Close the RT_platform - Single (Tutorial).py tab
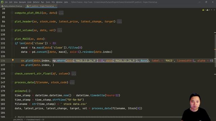Viewport: 216px width, 121px height. point(55,6)
